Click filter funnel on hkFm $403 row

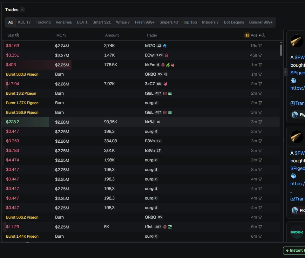tap(260, 65)
